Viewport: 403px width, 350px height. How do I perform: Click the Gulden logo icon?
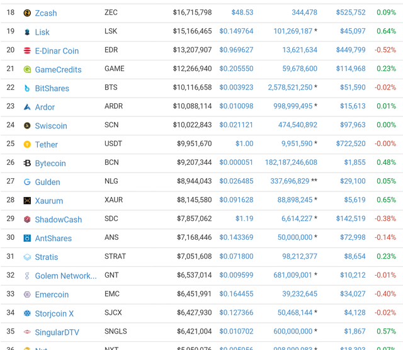27,182
